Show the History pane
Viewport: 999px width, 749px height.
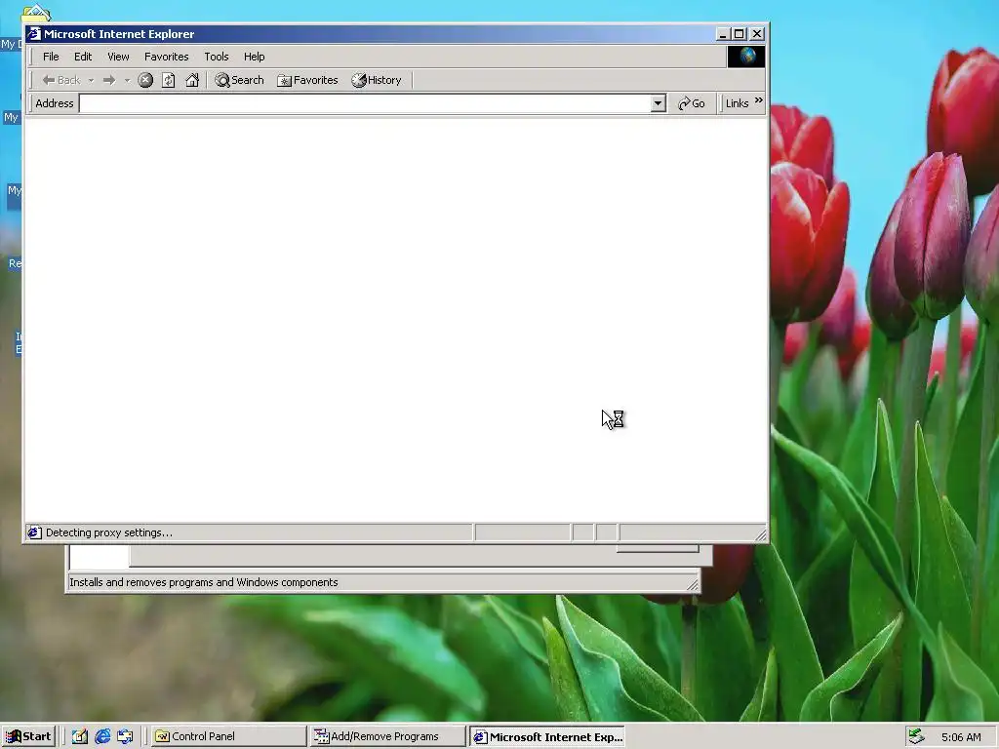click(377, 80)
